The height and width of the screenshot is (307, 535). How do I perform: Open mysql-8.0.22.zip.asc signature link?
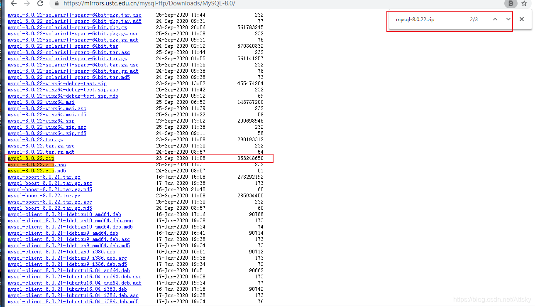click(37, 165)
